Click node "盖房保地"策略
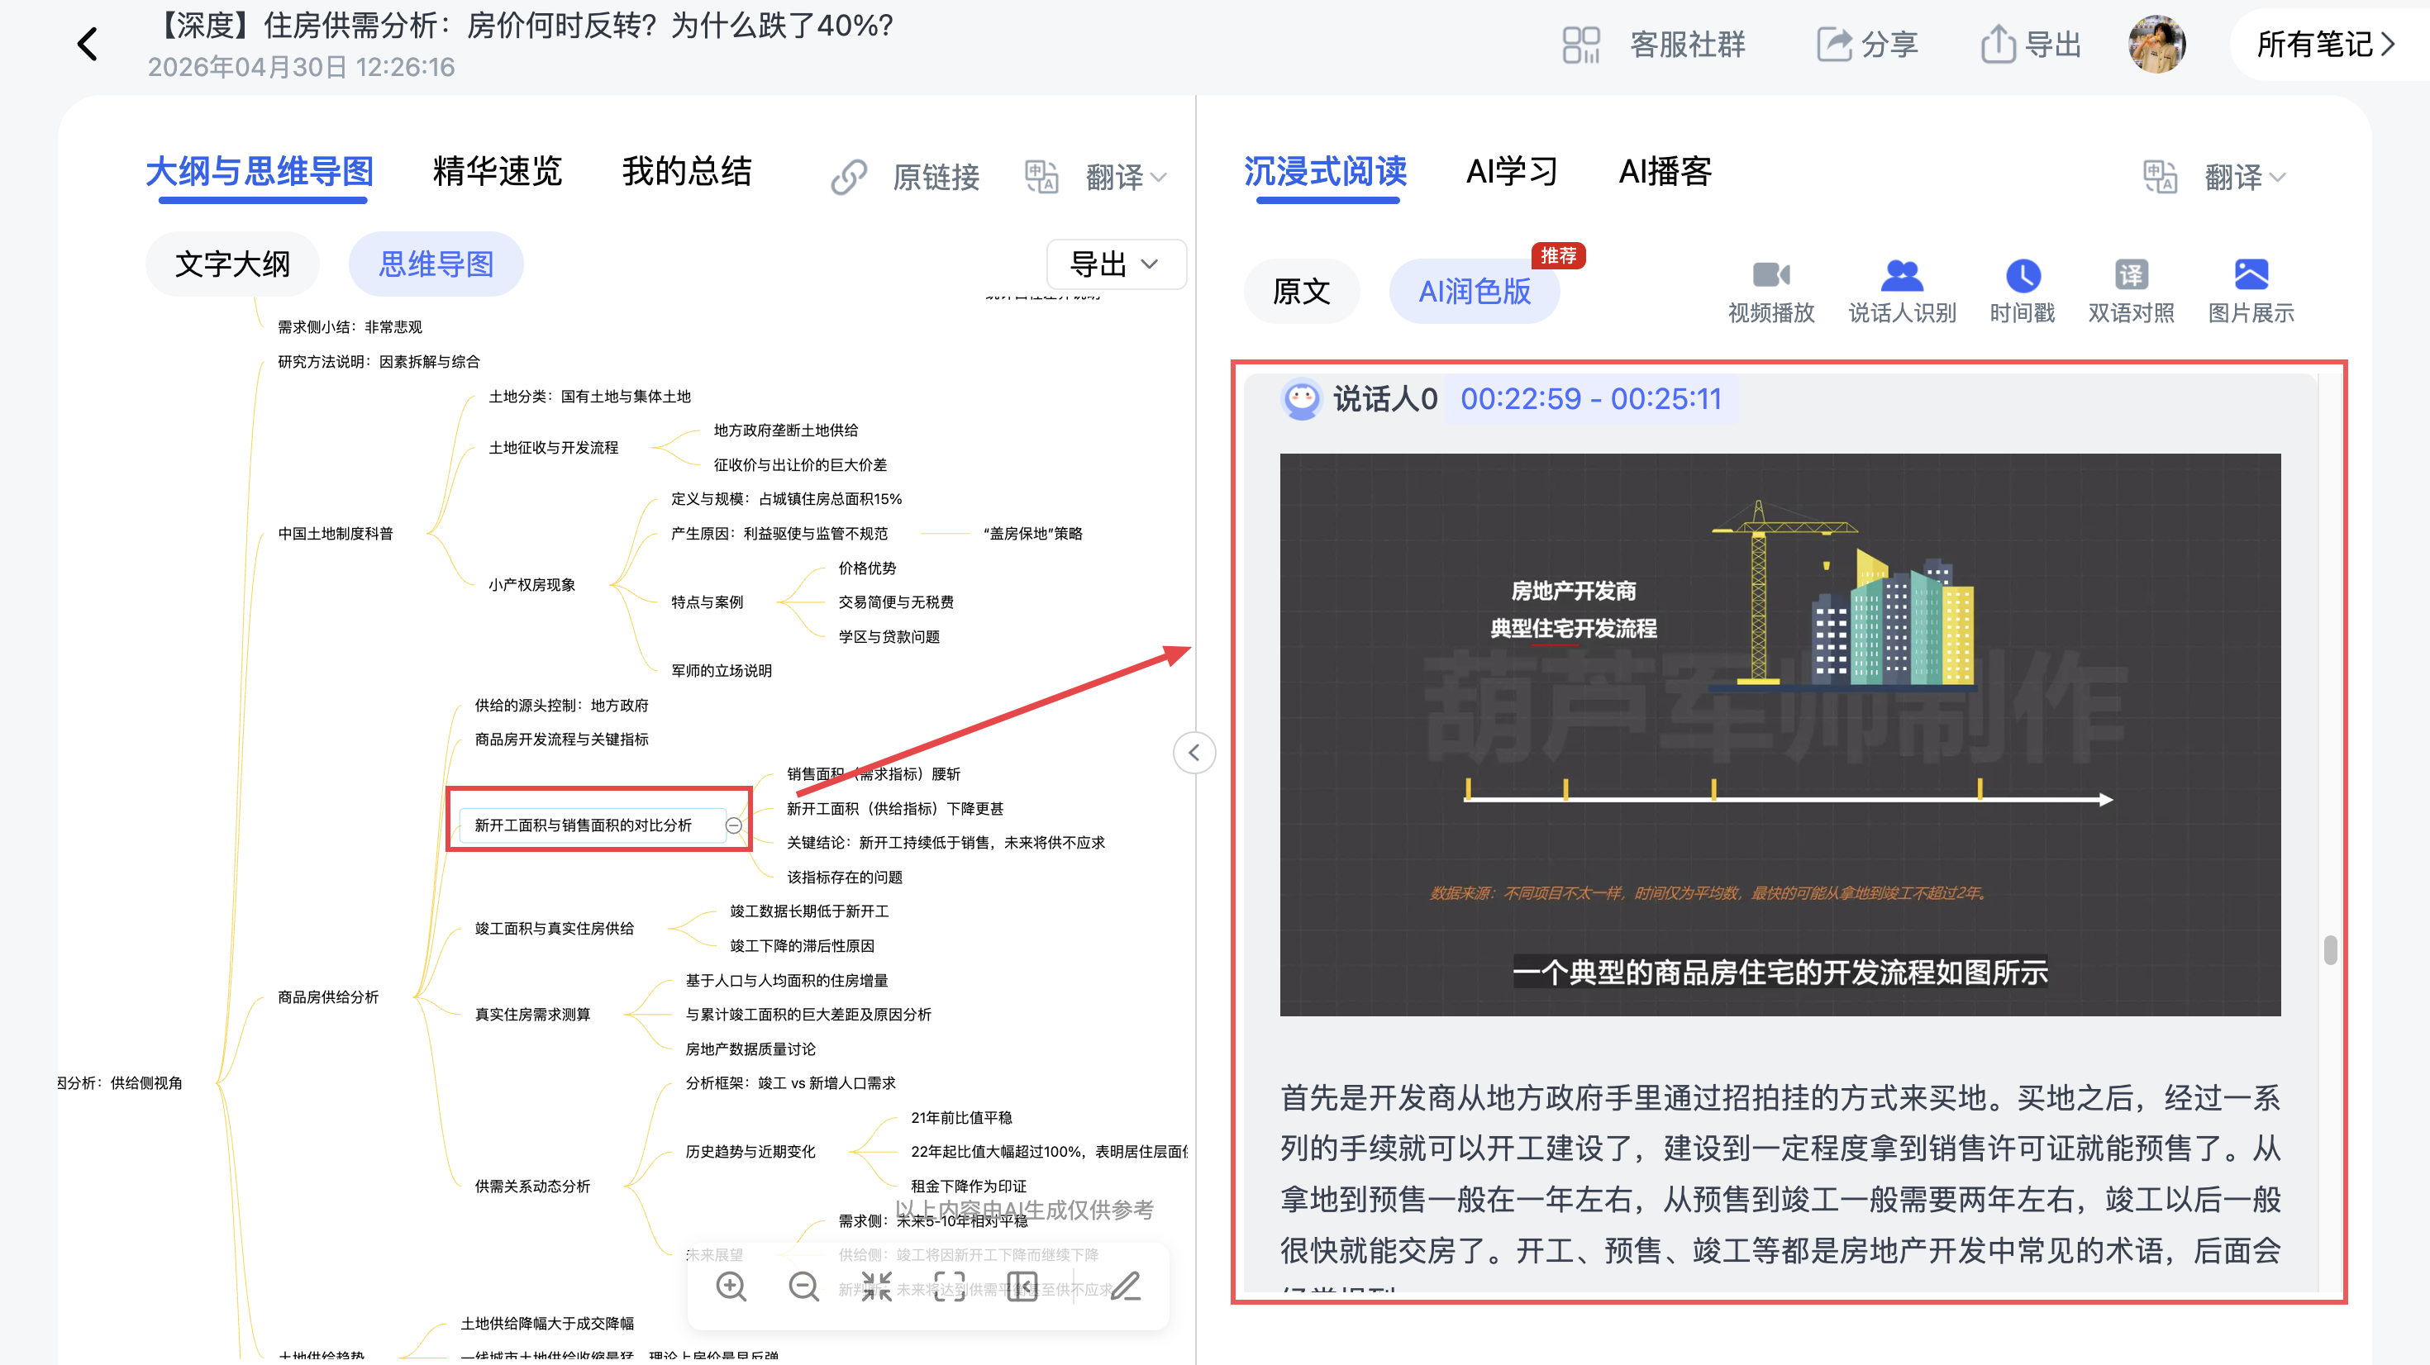 pos(1033,534)
